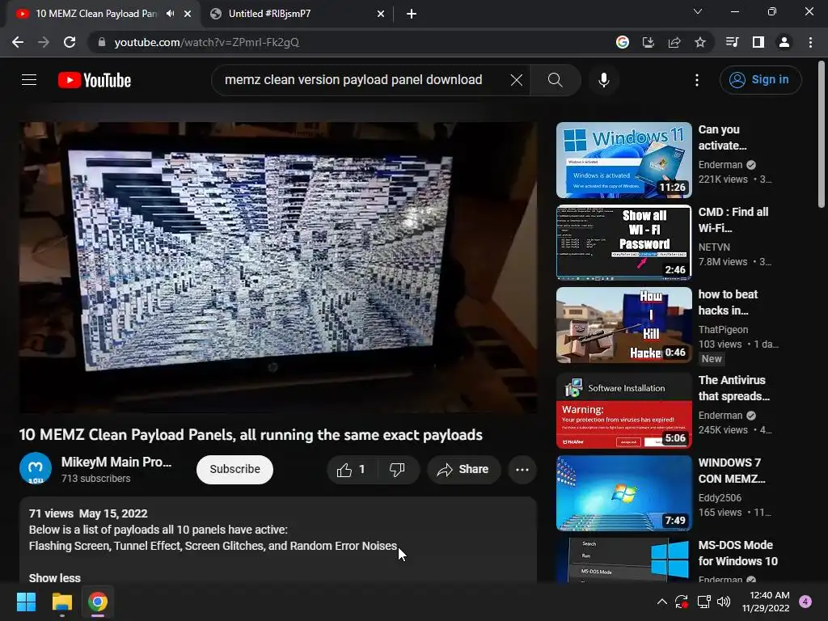Viewport: 828px width, 621px height.
Task: Share this page from the address bar
Action: pyautogui.click(x=674, y=42)
